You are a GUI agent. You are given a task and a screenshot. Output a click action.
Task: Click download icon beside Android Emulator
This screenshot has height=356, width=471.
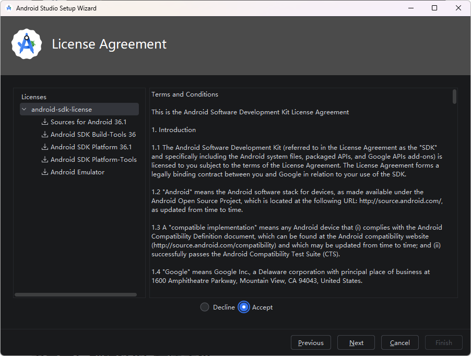(x=45, y=172)
